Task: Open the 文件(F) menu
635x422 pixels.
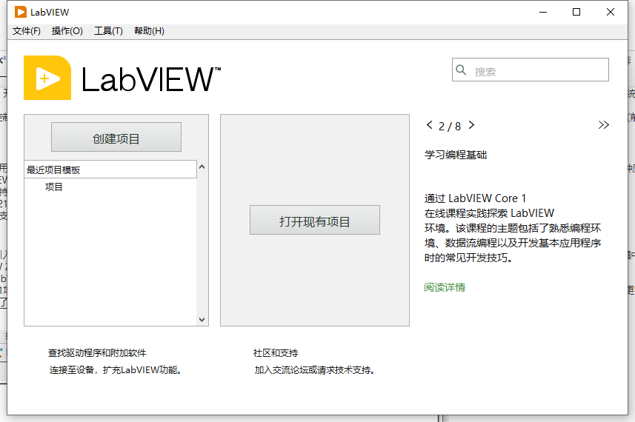Action: 27,31
